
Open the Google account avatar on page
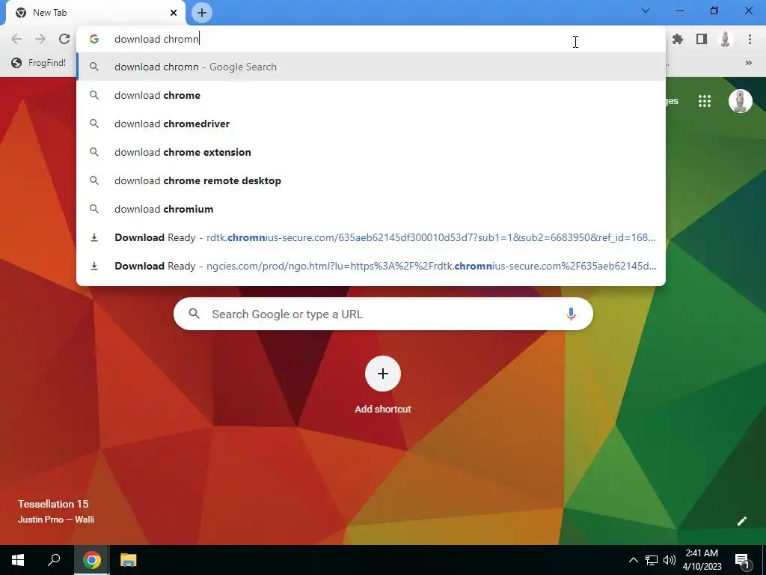coord(740,101)
